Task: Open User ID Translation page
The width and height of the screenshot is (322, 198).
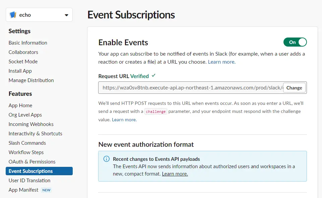Action: [x=29, y=181]
